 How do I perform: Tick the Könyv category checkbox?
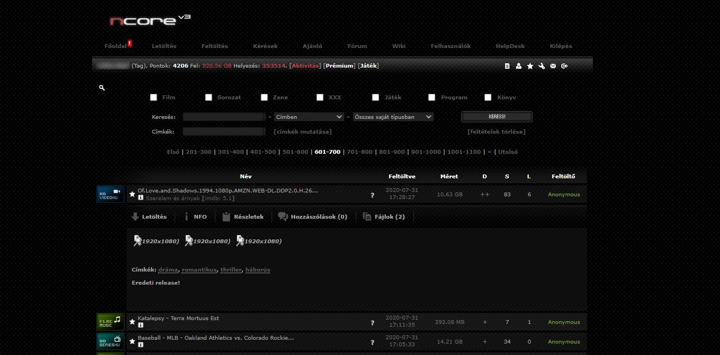pos(488,98)
